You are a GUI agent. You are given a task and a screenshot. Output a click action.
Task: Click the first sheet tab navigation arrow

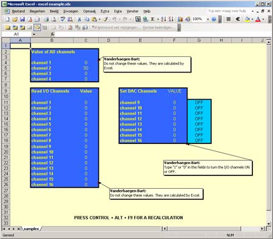[4, 229]
